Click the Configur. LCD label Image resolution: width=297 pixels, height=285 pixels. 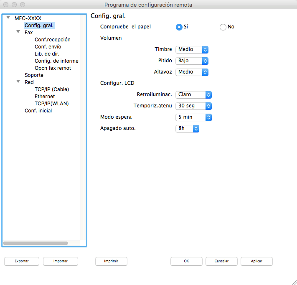(117, 83)
